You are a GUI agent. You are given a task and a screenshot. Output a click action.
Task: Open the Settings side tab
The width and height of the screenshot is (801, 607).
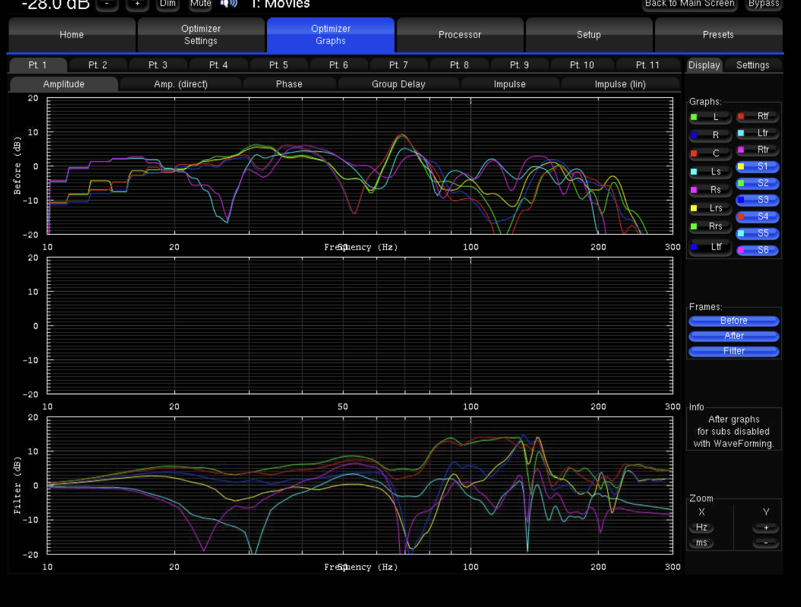[x=752, y=65]
